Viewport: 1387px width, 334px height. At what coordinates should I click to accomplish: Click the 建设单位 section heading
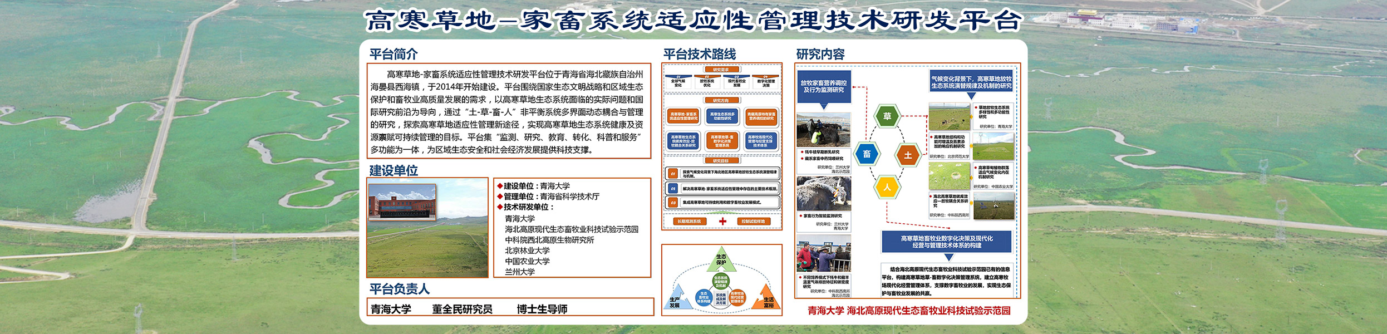tap(394, 170)
